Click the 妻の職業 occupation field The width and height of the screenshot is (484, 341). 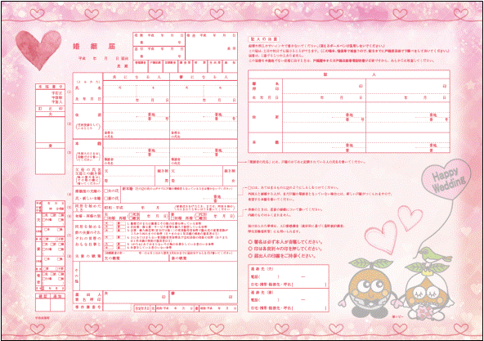tap(204, 258)
